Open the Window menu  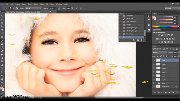point(59,4)
